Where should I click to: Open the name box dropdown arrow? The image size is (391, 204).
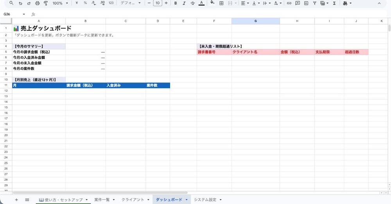pyautogui.click(x=24, y=14)
